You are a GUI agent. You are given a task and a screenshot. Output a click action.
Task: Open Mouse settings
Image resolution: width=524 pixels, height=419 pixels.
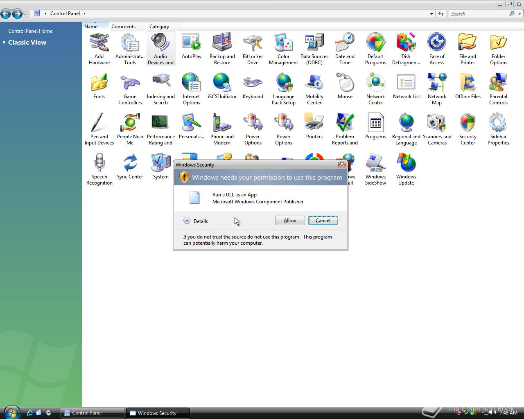[345, 86]
